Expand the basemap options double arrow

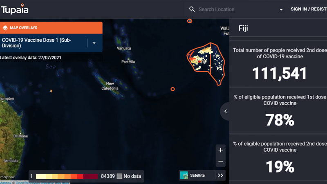pos(221,175)
